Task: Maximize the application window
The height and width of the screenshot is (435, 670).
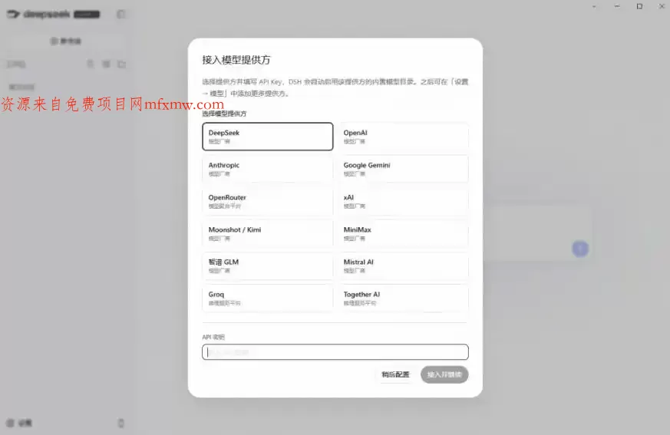Action: tap(639, 6)
